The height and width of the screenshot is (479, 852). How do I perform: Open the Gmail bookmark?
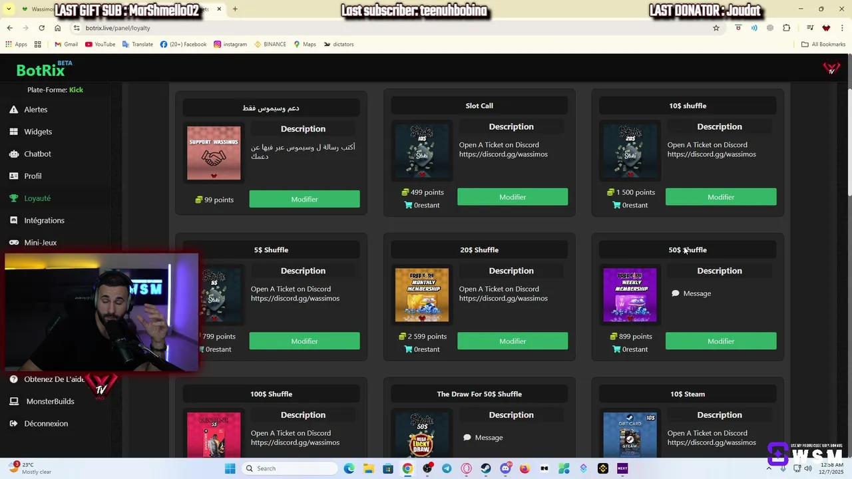coord(66,45)
